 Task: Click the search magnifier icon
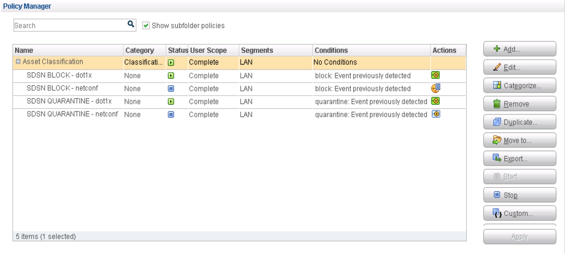131,24
